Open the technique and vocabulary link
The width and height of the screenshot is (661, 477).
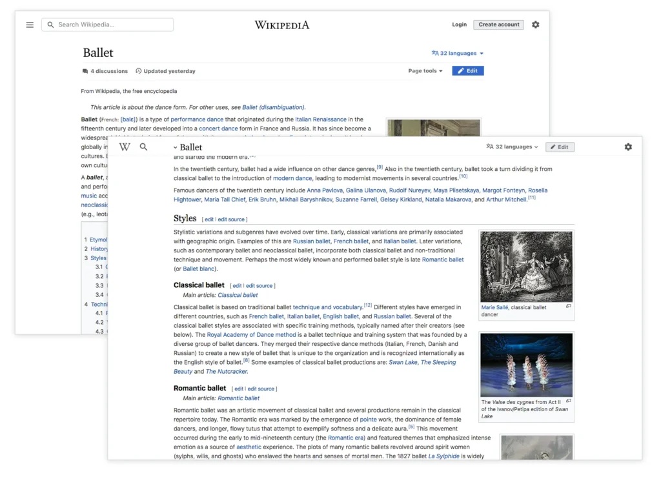pyautogui.click(x=327, y=307)
